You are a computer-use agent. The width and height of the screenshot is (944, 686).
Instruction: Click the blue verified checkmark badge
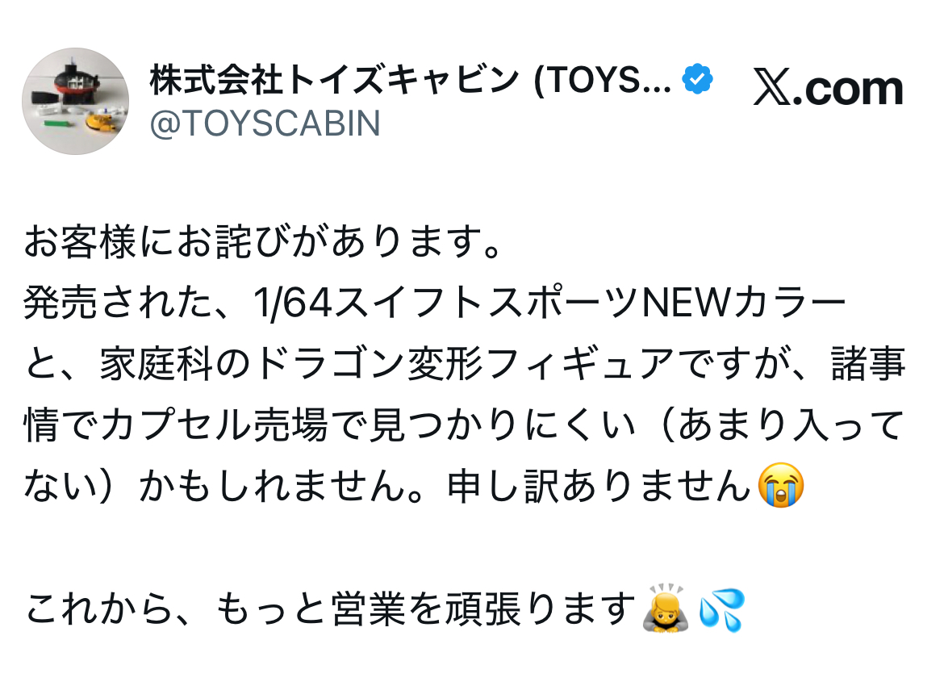697,80
